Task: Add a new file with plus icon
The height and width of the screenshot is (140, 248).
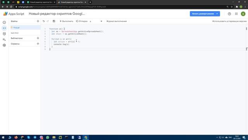Action: pyautogui.click(x=38, y=21)
